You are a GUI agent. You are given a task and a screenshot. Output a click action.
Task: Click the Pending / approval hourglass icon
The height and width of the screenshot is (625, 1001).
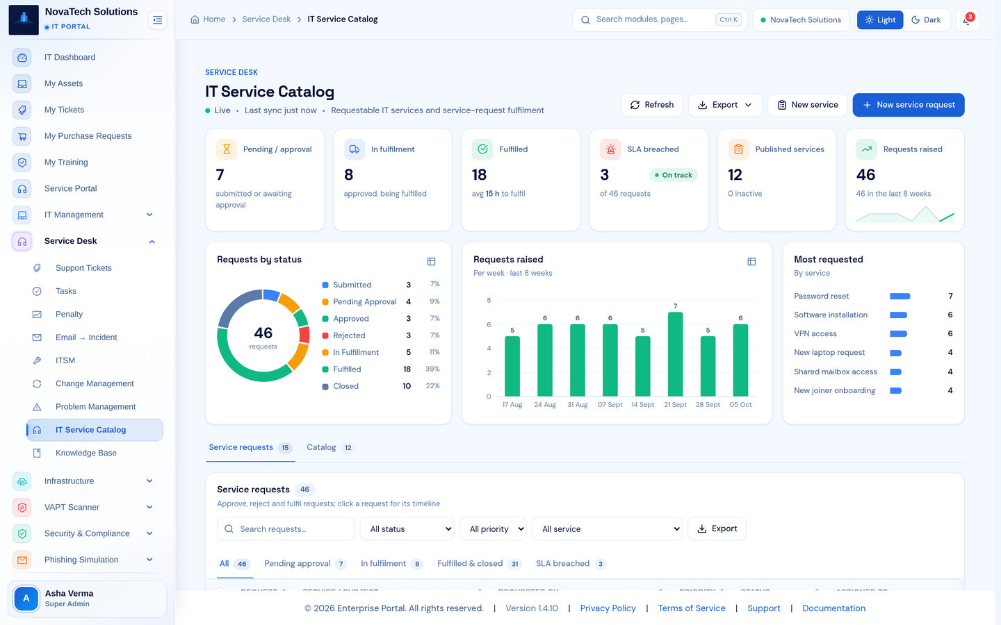tap(227, 149)
